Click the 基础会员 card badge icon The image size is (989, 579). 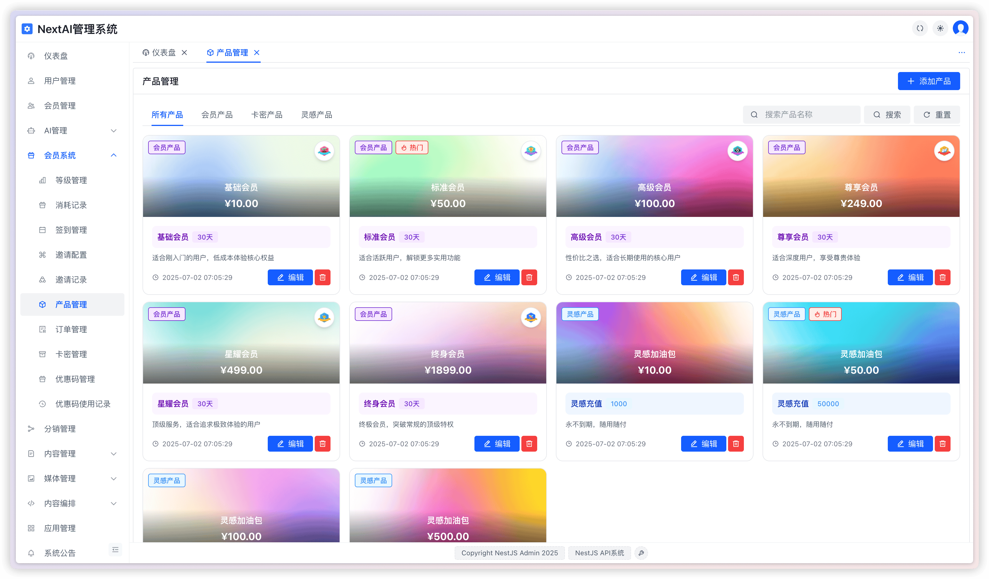pos(324,151)
